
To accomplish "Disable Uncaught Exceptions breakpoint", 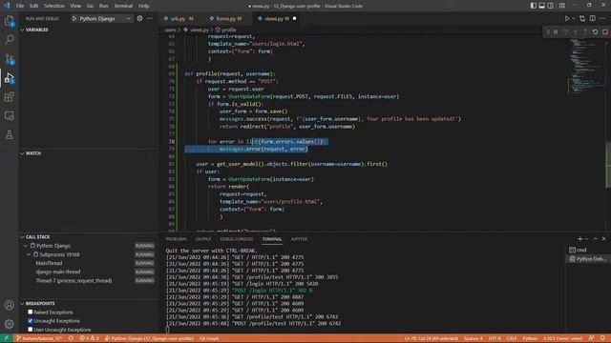I will coord(30,321).
